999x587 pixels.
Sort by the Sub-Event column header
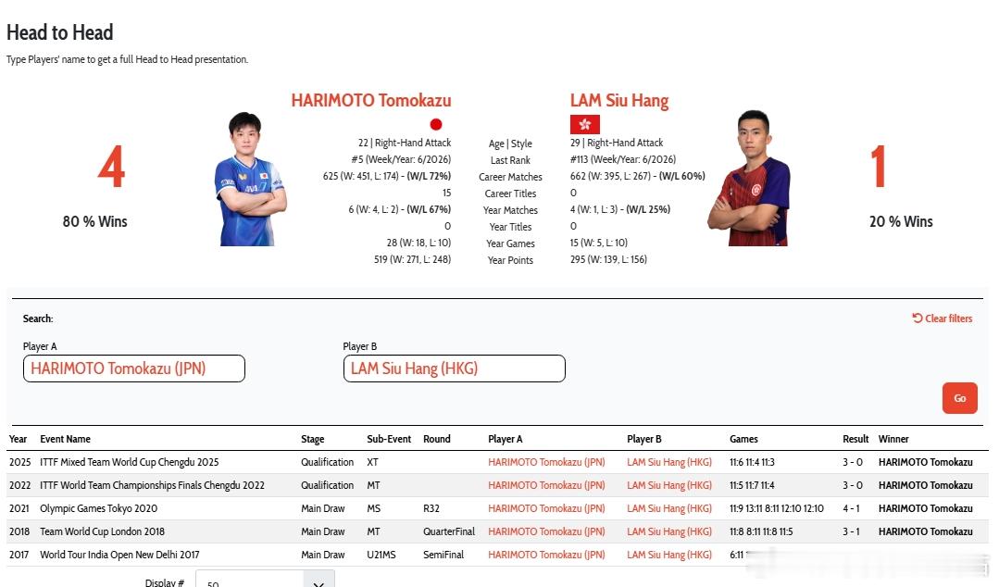pos(389,439)
